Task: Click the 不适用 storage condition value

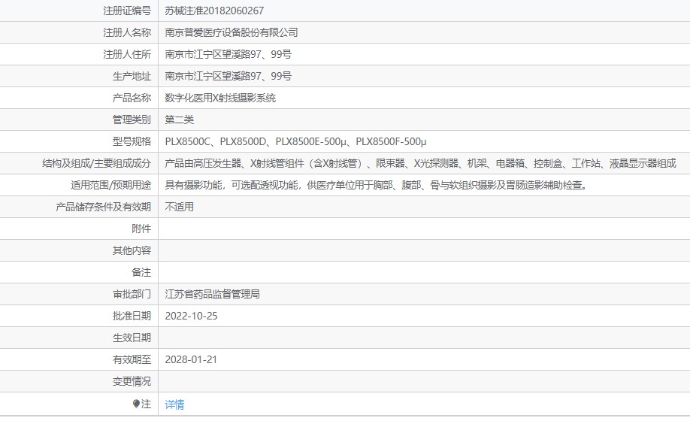Action: pos(180,207)
